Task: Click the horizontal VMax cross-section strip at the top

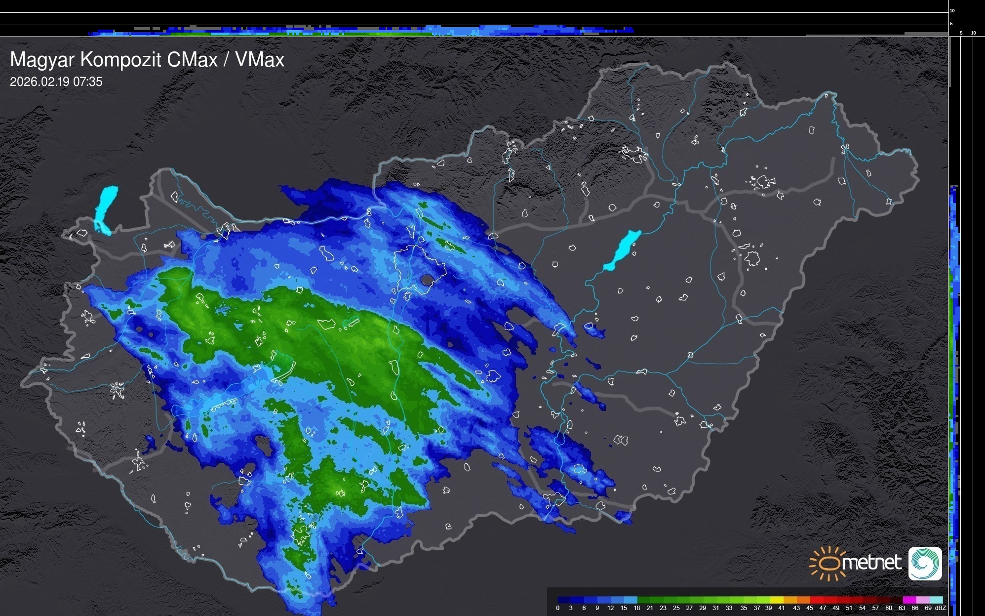Action: coord(360,31)
